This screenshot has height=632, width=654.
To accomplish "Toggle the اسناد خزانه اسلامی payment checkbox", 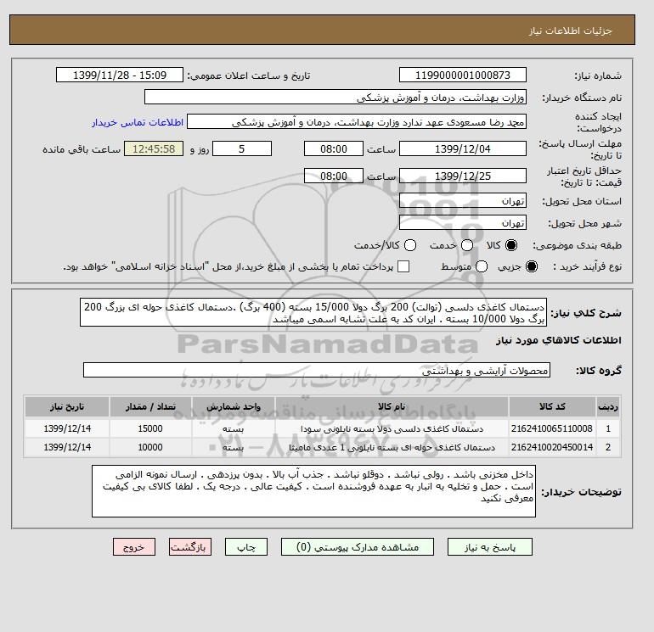I will [403, 266].
